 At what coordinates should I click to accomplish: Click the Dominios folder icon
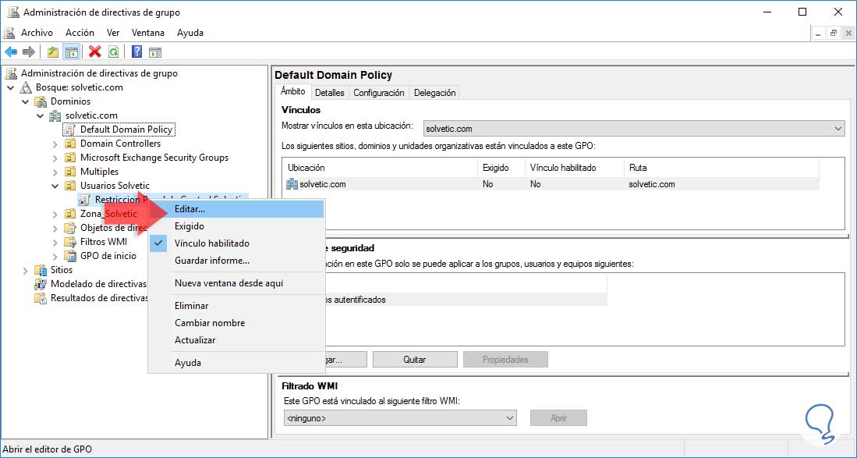coord(41,101)
